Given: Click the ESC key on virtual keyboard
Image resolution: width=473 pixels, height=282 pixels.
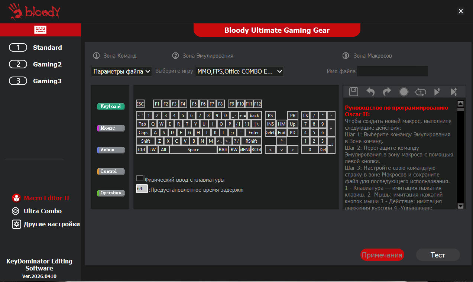Looking at the screenshot, I should pos(140,104).
